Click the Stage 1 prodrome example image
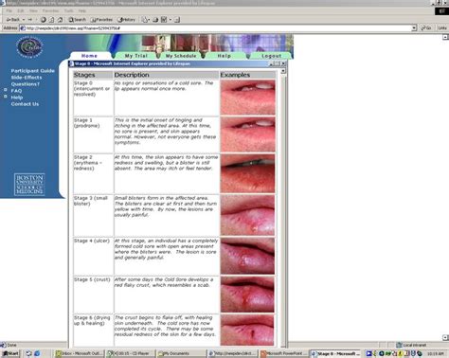 [247, 134]
